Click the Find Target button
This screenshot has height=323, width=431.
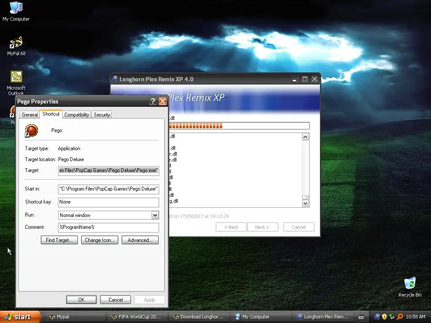tap(59, 240)
